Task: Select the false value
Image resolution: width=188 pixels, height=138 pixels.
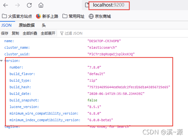Action: [92, 100]
